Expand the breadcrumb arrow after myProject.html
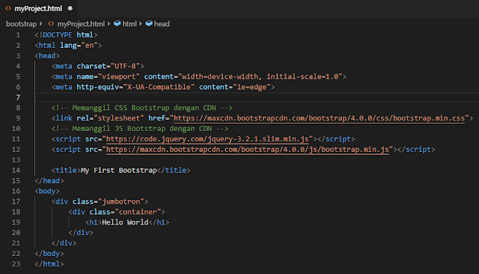 [109, 23]
